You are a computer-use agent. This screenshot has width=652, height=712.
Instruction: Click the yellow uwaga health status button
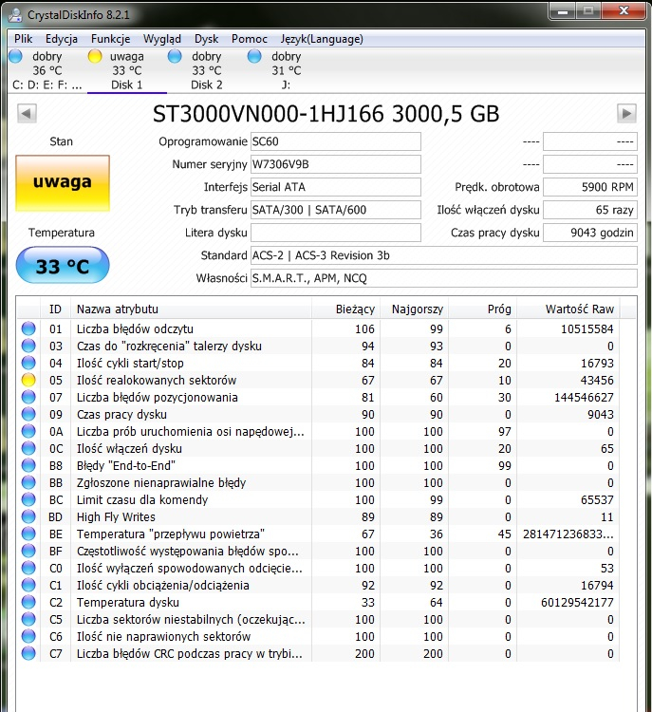coord(63,183)
